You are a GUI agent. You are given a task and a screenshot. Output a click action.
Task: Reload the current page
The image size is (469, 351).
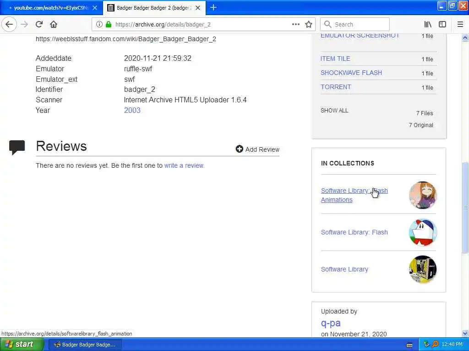(39, 24)
